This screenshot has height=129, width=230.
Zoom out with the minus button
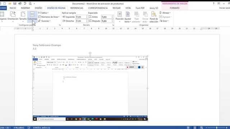[206, 128]
